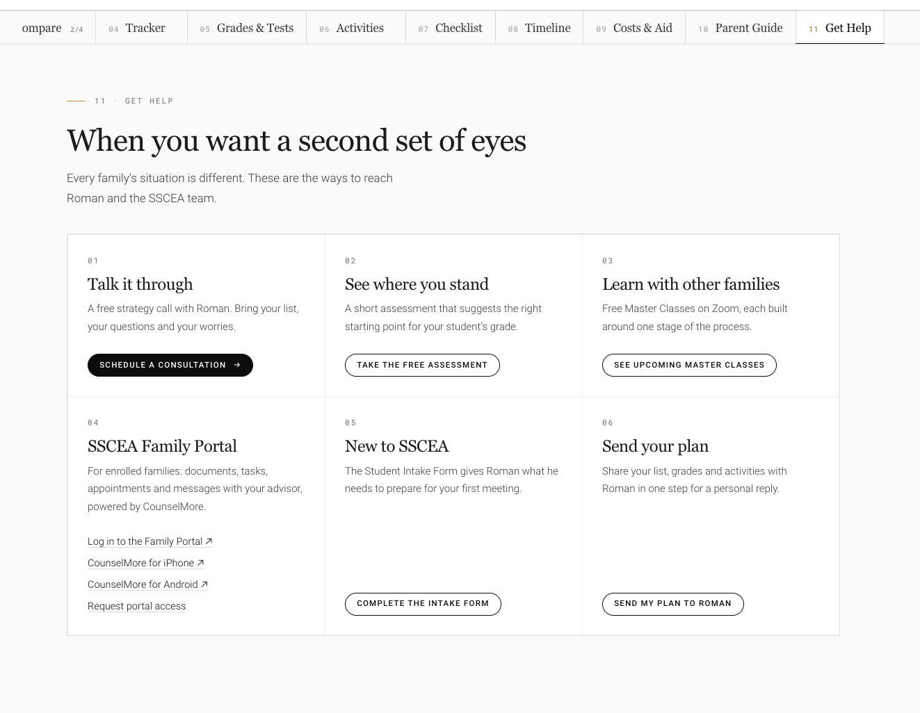Click the 'SSCEA Family Portal' heading
The image size is (920, 713).
(162, 446)
